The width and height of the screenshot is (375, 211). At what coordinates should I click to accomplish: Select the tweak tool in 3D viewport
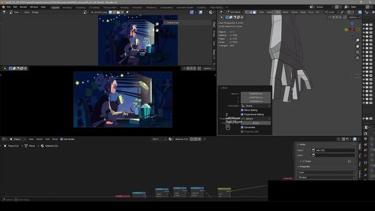click(x=221, y=17)
